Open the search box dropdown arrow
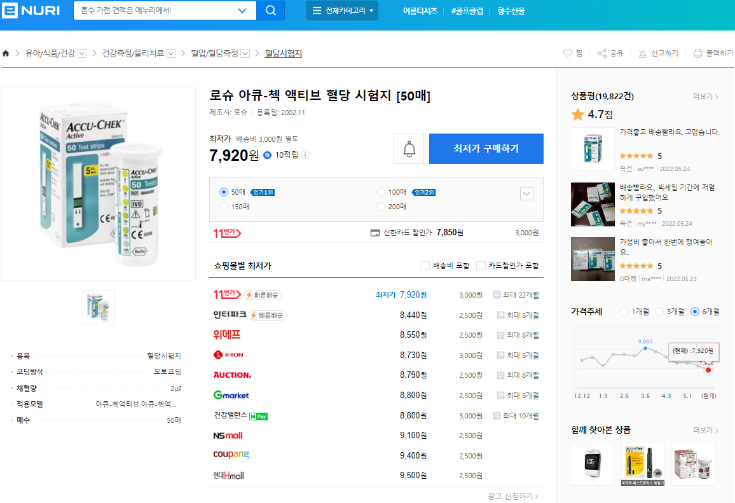 coord(242,10)
